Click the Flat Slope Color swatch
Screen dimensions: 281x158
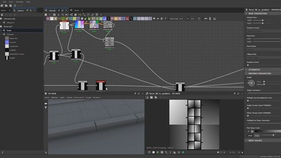coord(252,132)
